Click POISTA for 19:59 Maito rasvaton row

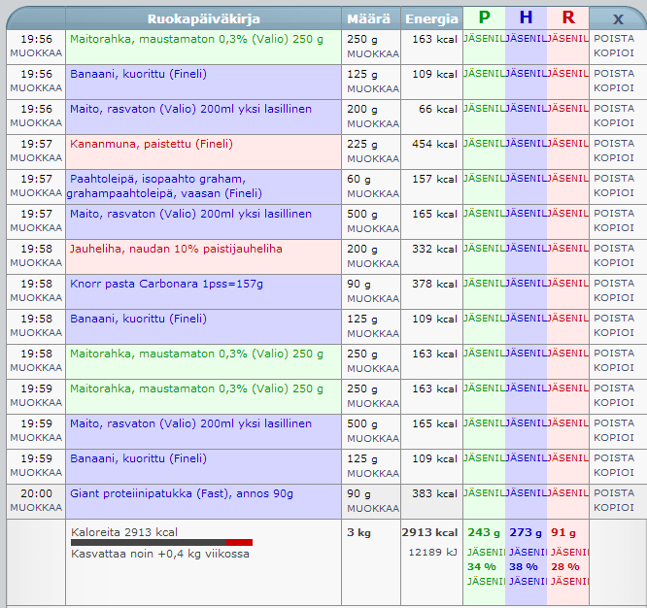[614, 422]
